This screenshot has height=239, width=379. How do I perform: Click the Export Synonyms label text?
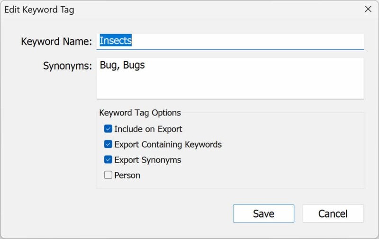(x=147, y=159)
